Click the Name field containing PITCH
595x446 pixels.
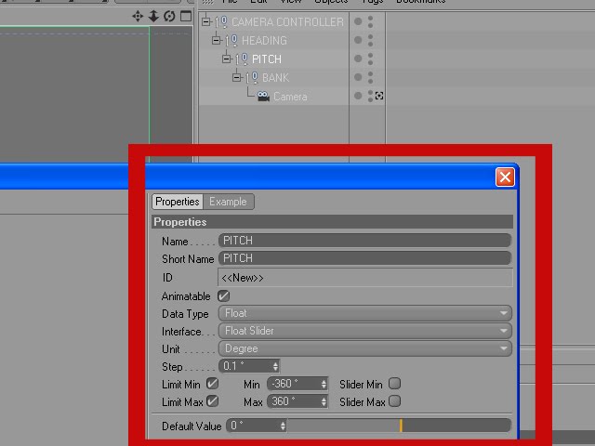coord(364,241)
